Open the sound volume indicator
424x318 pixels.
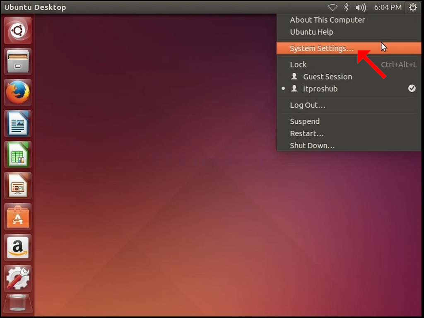pyautogui.click(x=361, y=7)
